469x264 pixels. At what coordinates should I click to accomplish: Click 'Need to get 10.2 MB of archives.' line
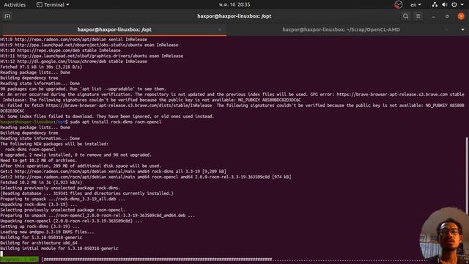39,161
